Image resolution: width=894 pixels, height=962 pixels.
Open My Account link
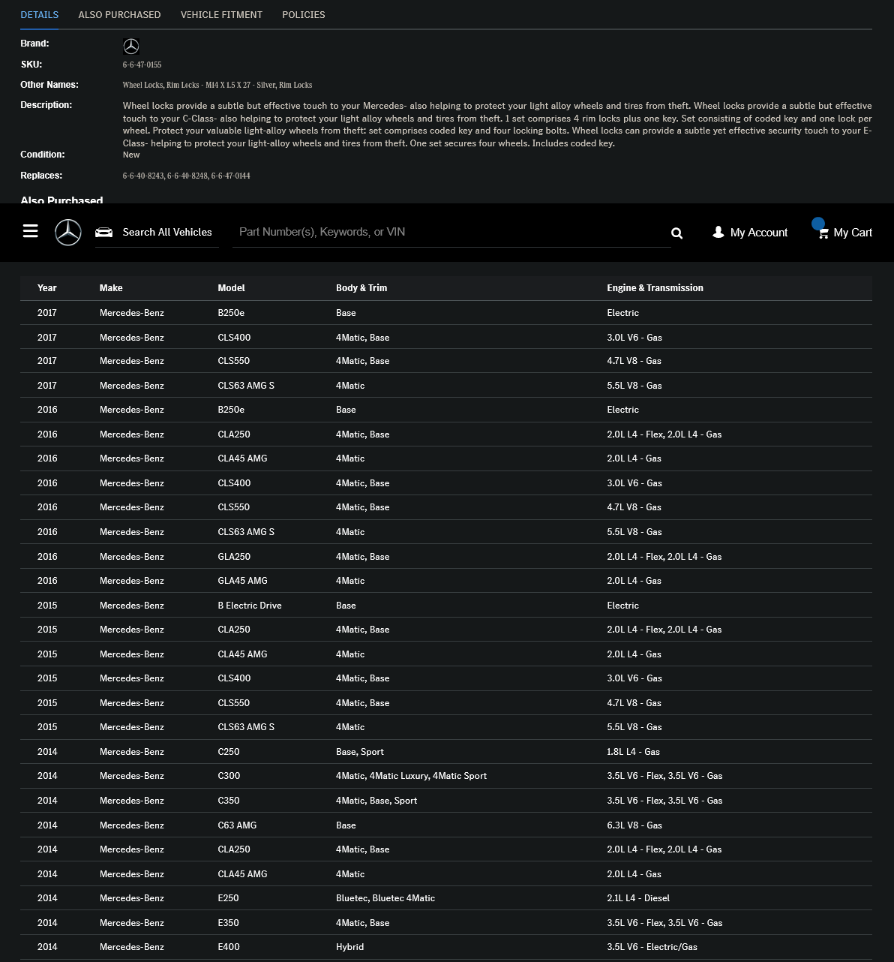pyautogui.click(x=750, y=233)
